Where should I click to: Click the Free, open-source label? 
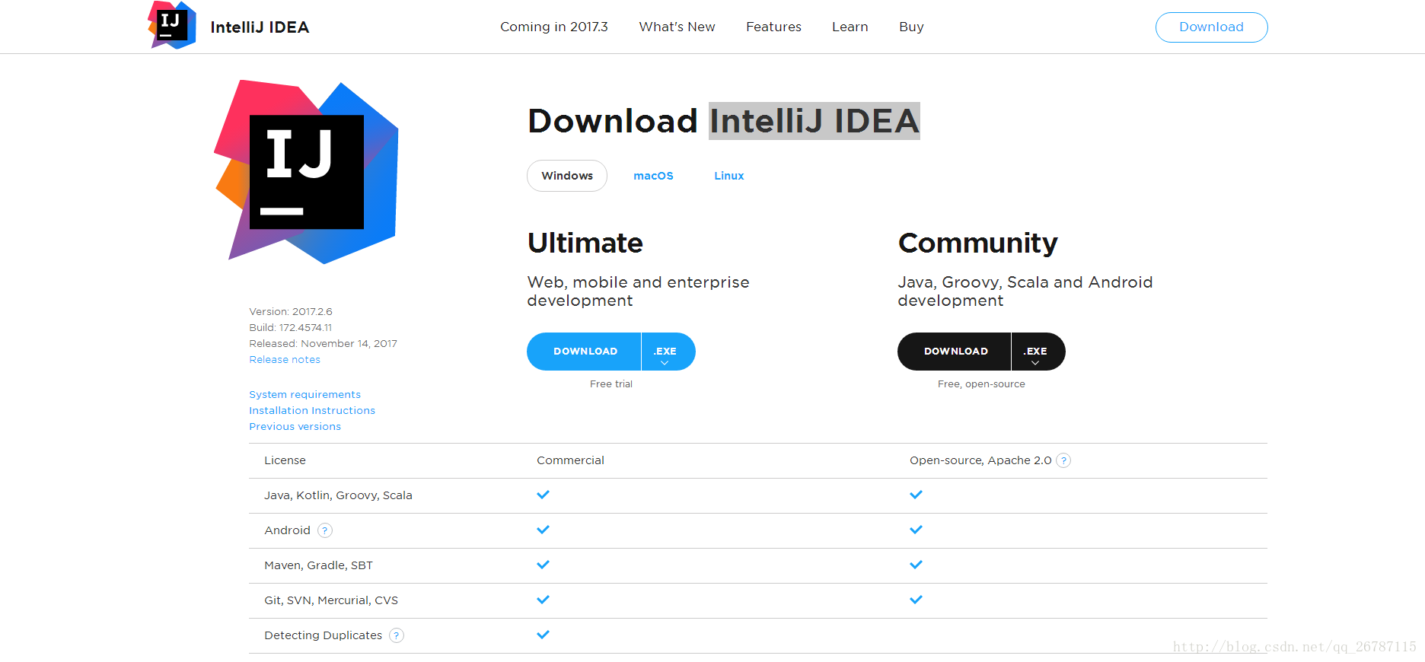[981, 384]
